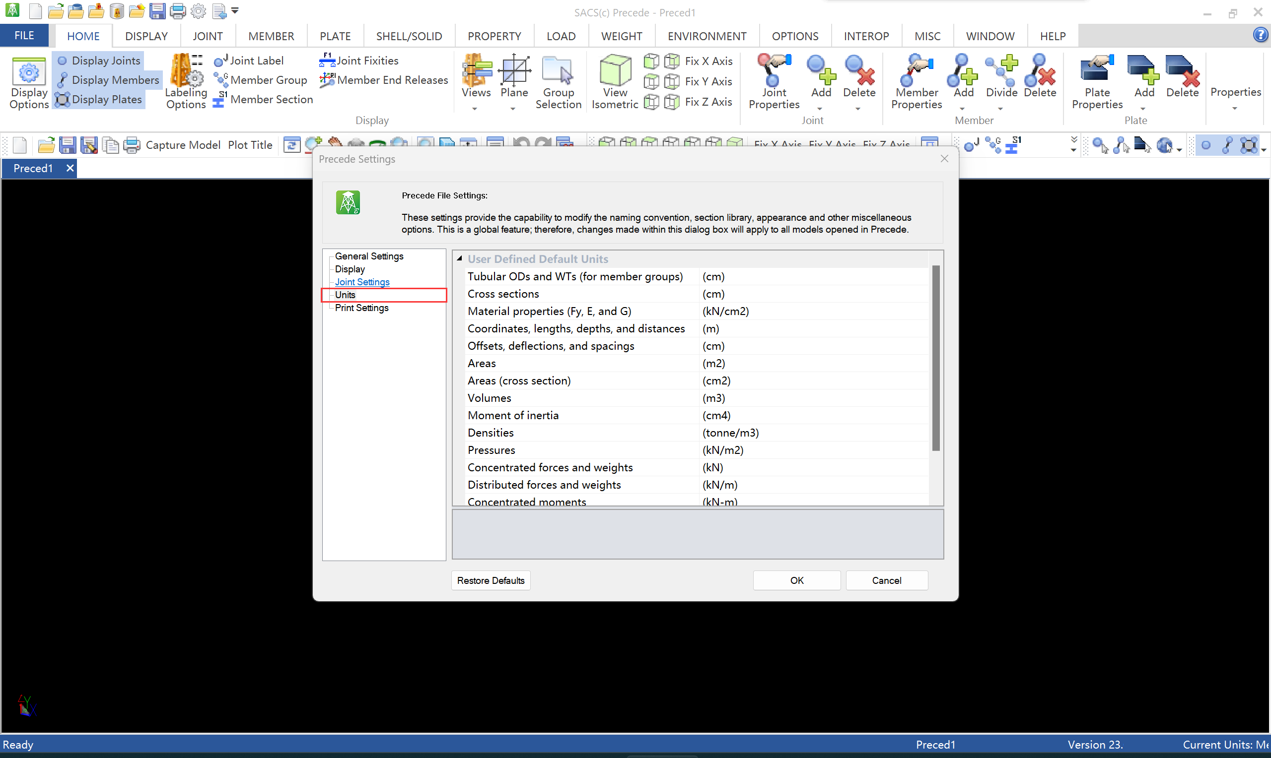The image size is (1271, 758).
Task: Click the View Isometric cube icon
Action: pos(615,71)
